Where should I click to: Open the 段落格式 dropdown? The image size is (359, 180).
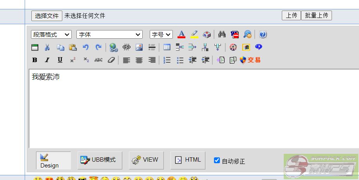coord(51,34)
